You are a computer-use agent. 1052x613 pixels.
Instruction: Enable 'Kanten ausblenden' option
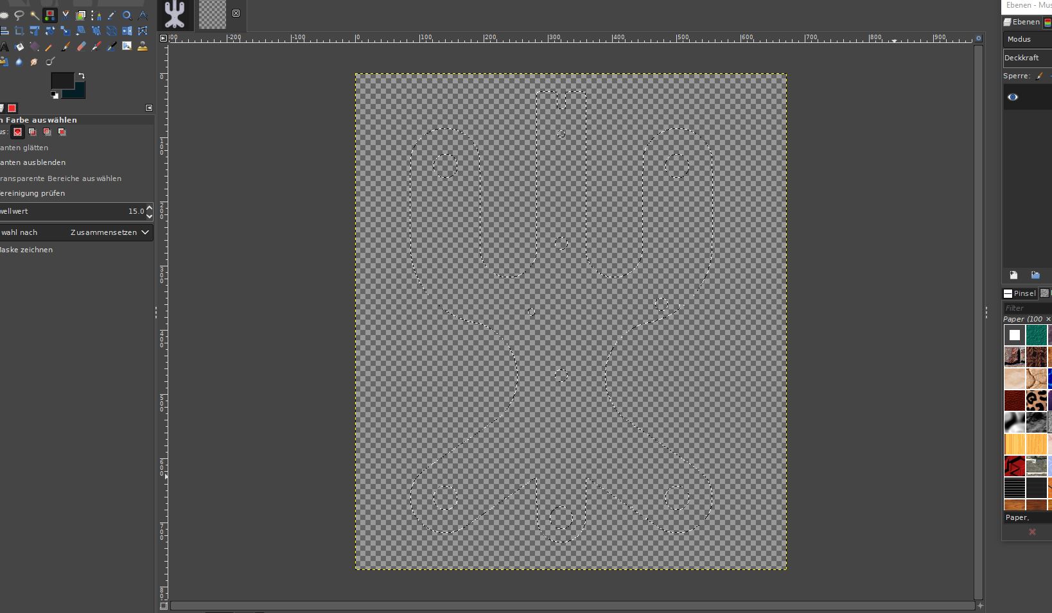[33, 163]
